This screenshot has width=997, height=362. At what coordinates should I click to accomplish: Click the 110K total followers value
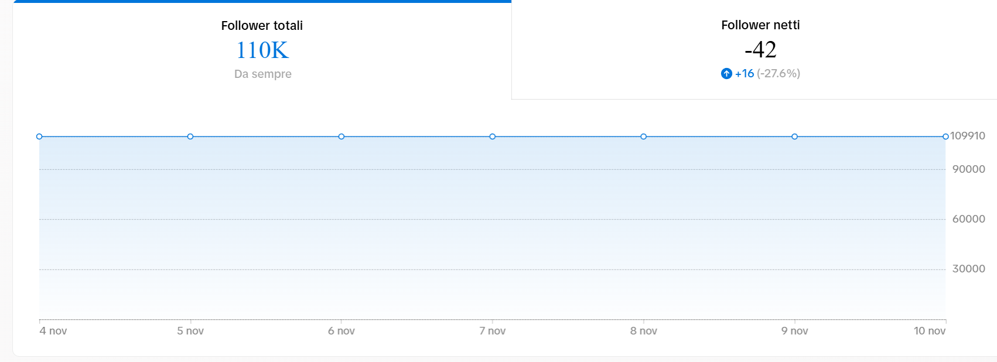click(262, 50)
